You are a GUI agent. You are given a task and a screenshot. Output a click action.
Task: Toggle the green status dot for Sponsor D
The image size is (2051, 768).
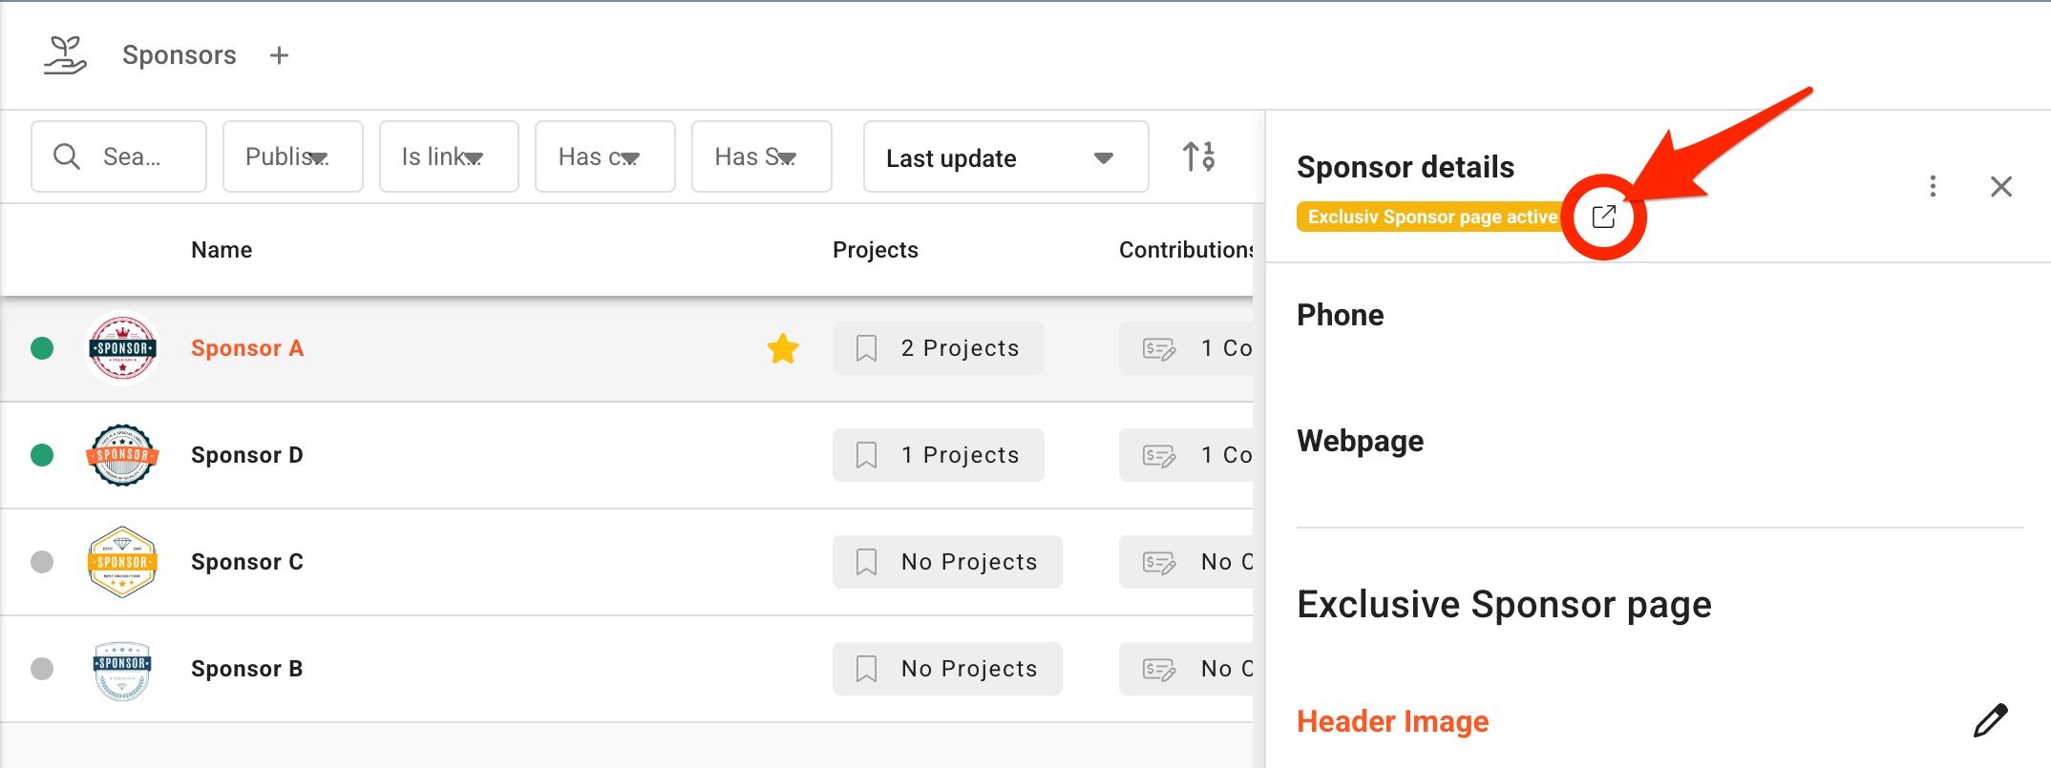coord(42,455)
